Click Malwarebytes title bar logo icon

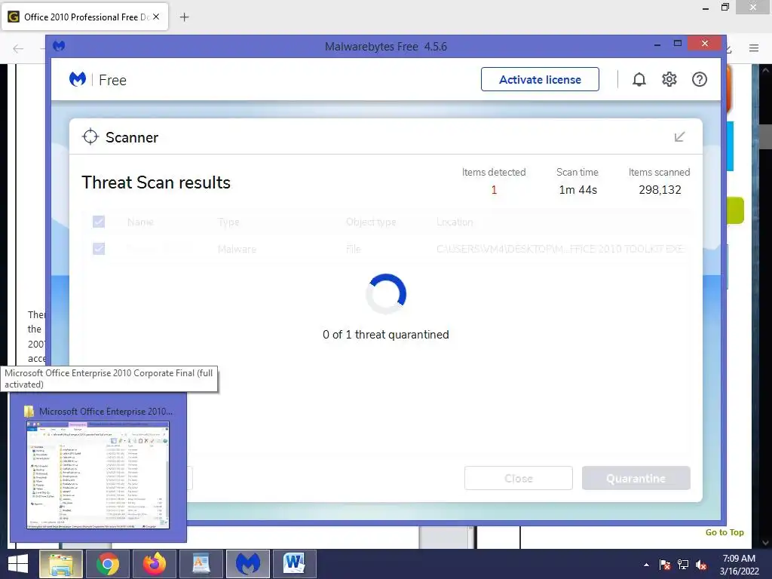[x=59, y=46]
